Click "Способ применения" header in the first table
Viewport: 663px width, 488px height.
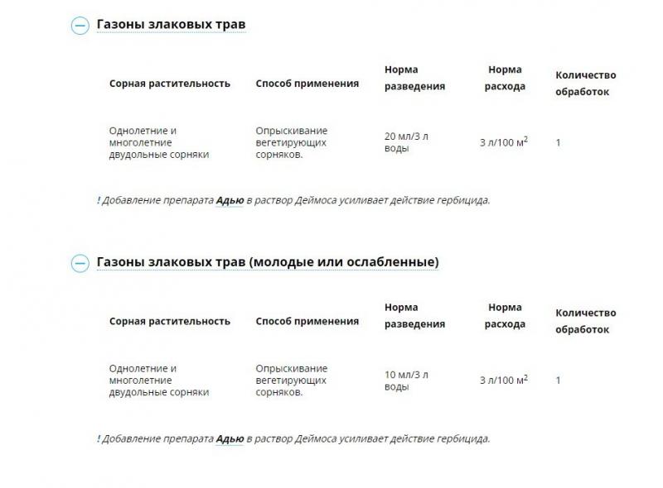[x=307, y=84]
